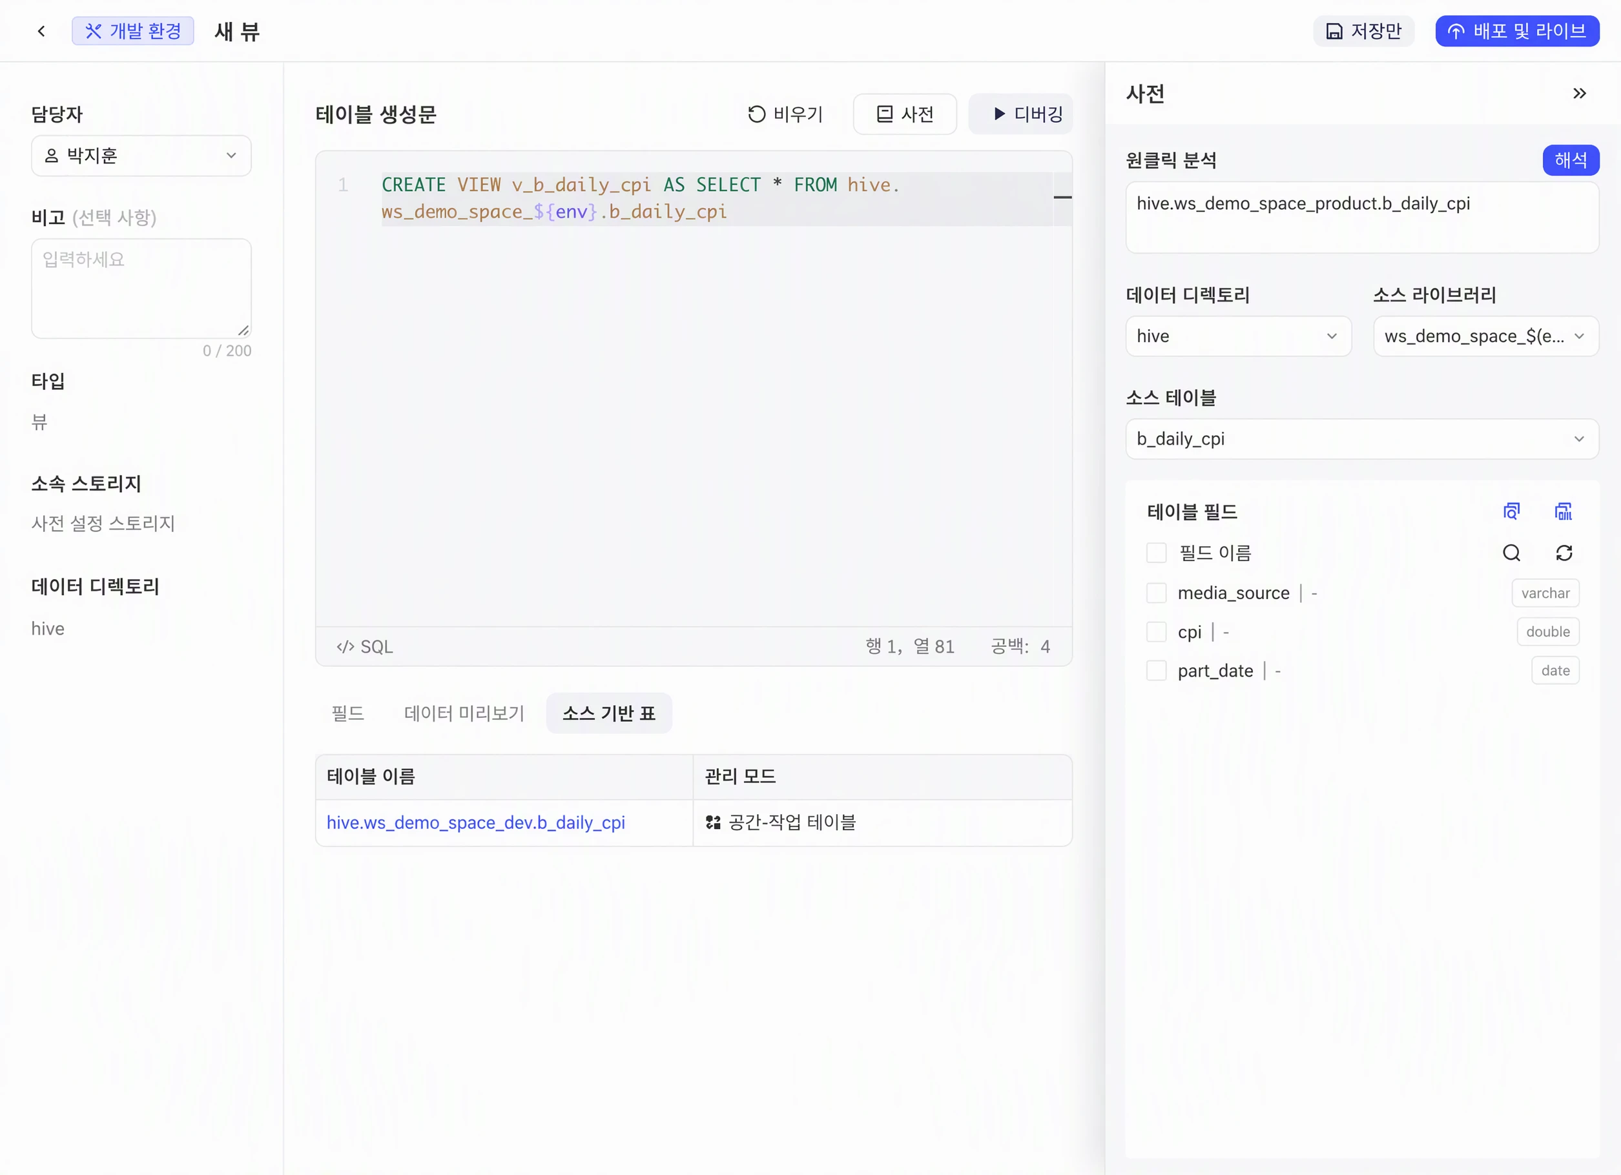Screen dimensions: 1621x1175
Task: Click into the 비고 notes text area
Action: (x=141, y=289)
